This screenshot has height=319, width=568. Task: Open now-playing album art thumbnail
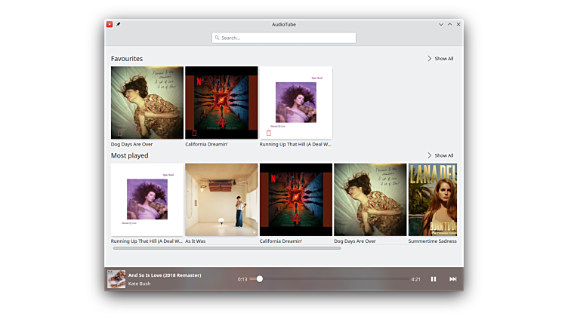tap(115, 279)
